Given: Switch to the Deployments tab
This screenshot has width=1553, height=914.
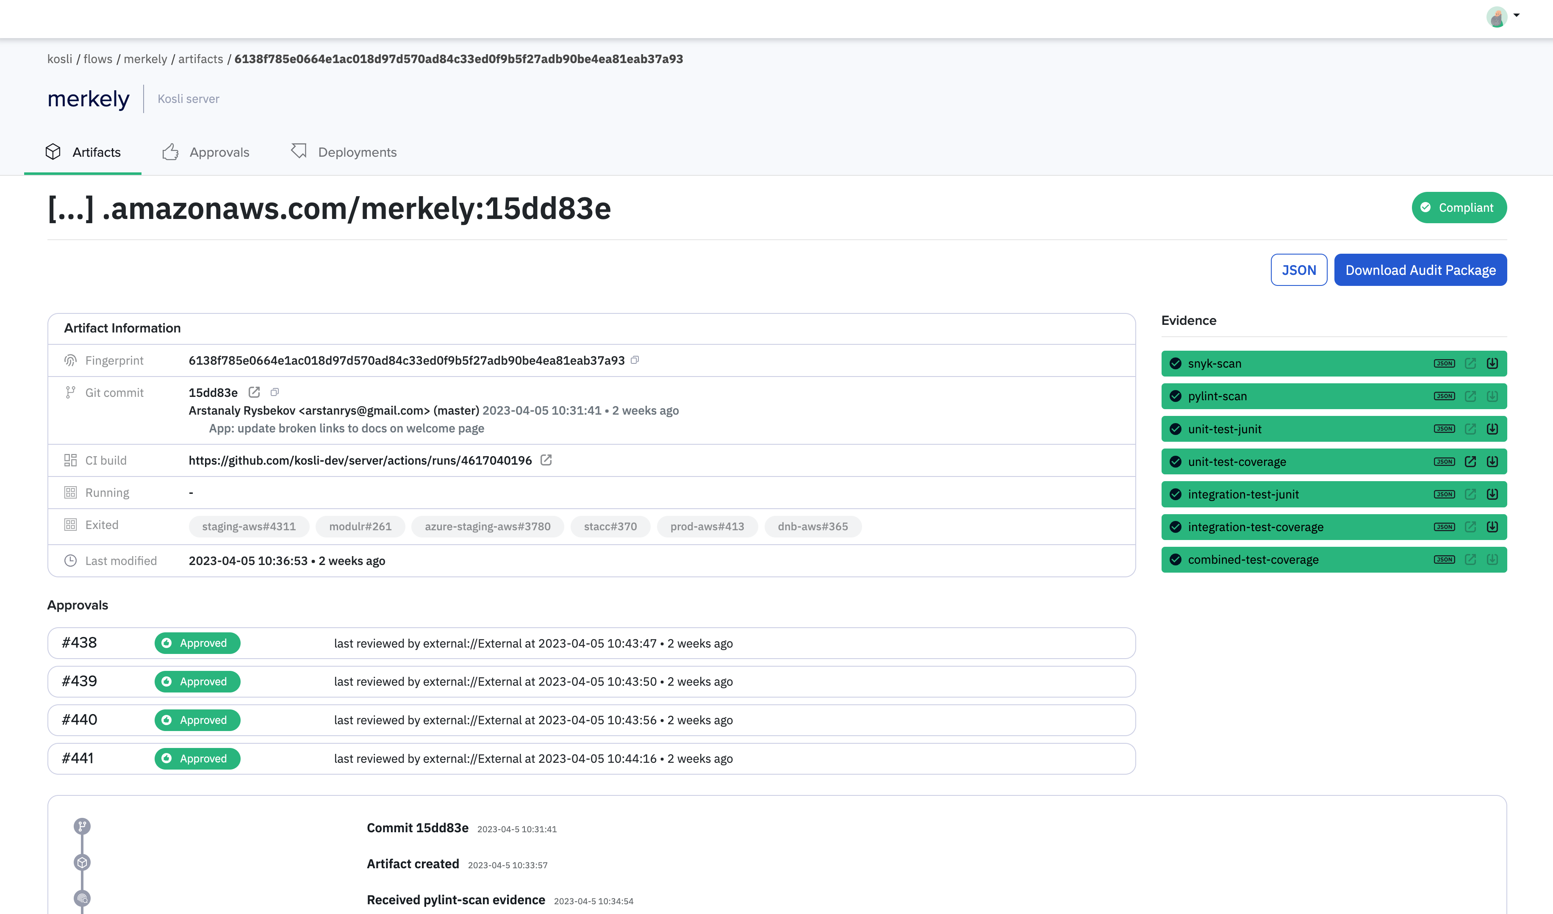Looking at the screenshot, I should point(344,152).
